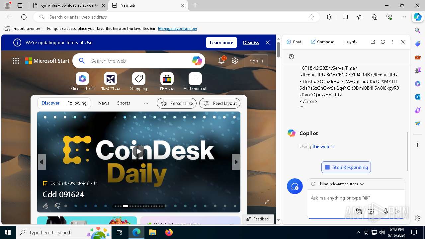Add a sidebar app with plus
Screen dimensions: 425x239
[418, 145]
